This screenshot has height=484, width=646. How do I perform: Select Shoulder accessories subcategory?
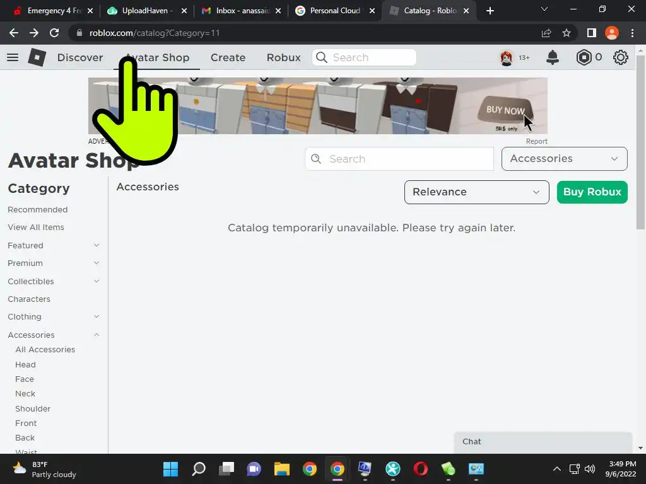[x=33, y=408]
